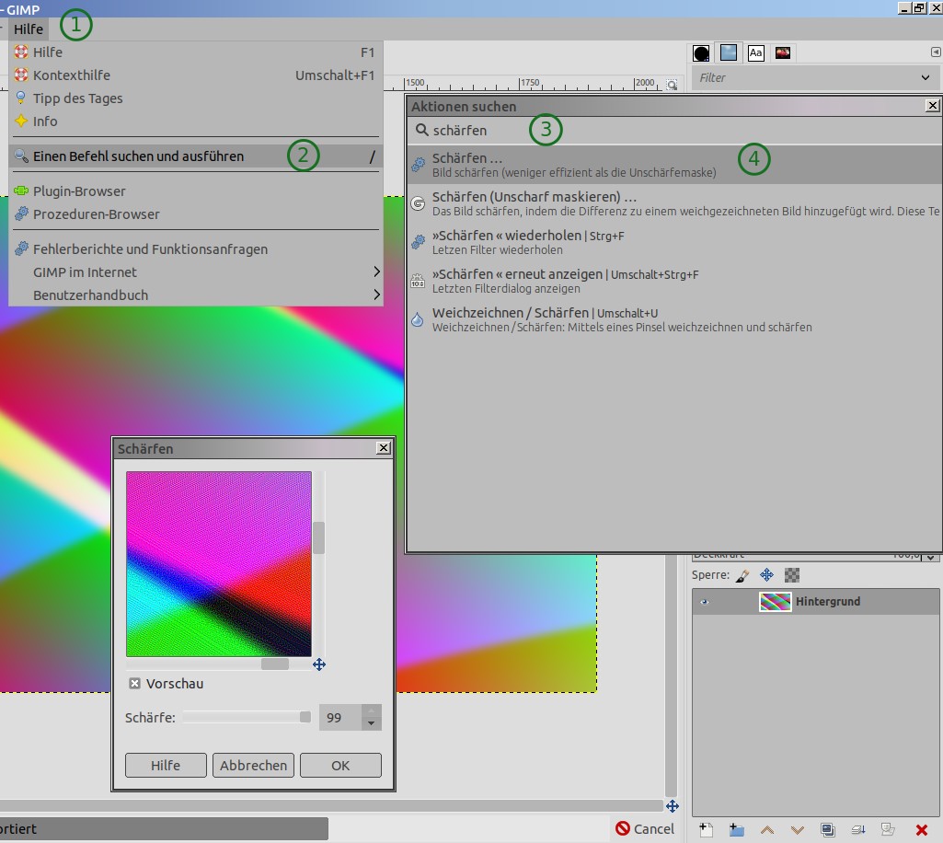The height and width of the screenshot is (843, 943).
Task: Click the canvas navigation cross icon
Action: click(673, 806)
